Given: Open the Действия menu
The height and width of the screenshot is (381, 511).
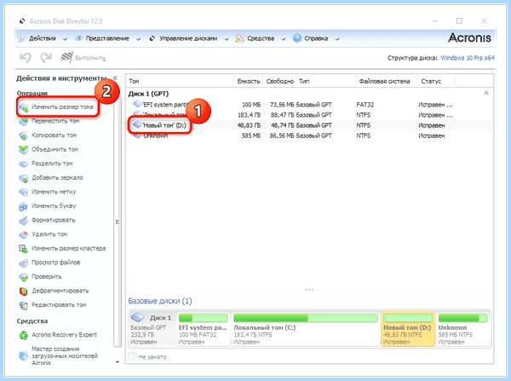Looking at the screenshot, I should (x=43, y=38).
